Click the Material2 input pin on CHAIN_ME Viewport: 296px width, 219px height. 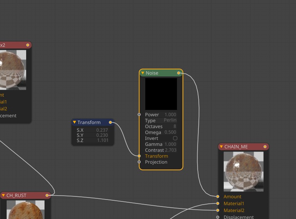pos(218,210)
